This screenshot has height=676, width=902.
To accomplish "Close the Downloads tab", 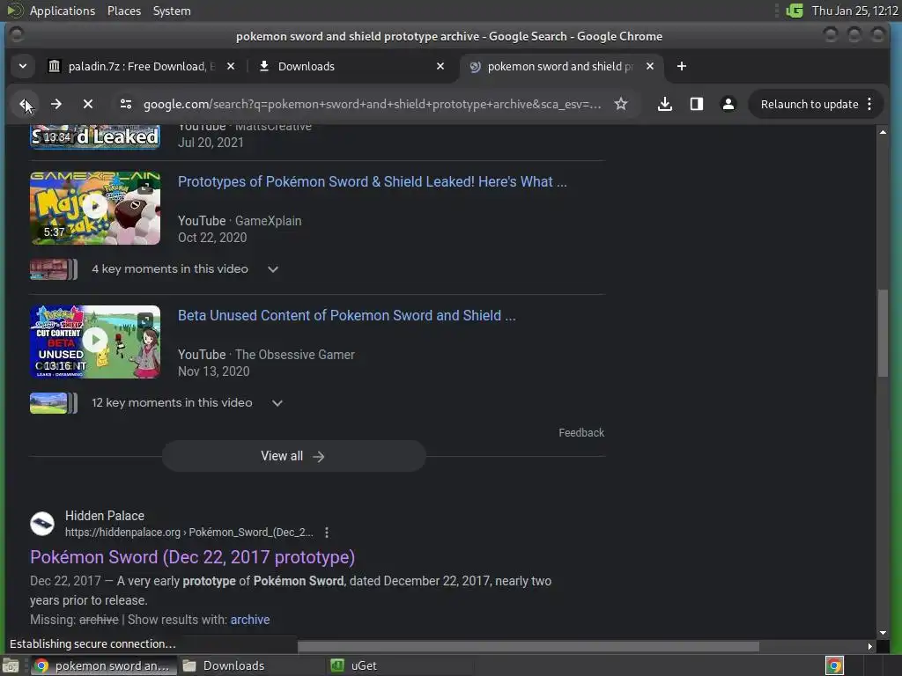I will (x=440, y=66).
